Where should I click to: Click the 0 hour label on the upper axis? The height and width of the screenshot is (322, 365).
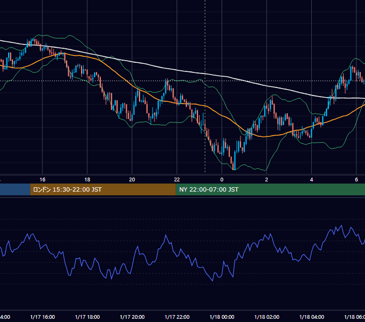[x=222, y=180]
